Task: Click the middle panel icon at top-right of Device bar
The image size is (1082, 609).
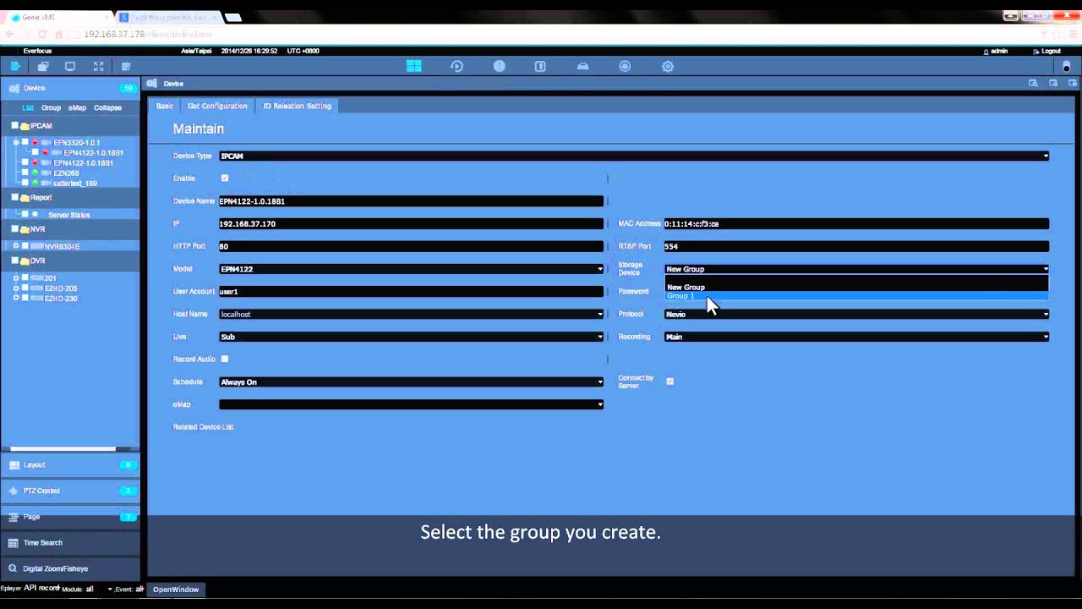Action: coord(1053,83)
